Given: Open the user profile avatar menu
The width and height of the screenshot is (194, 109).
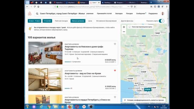Looking at the screenshot, I should tap(162, 14).
